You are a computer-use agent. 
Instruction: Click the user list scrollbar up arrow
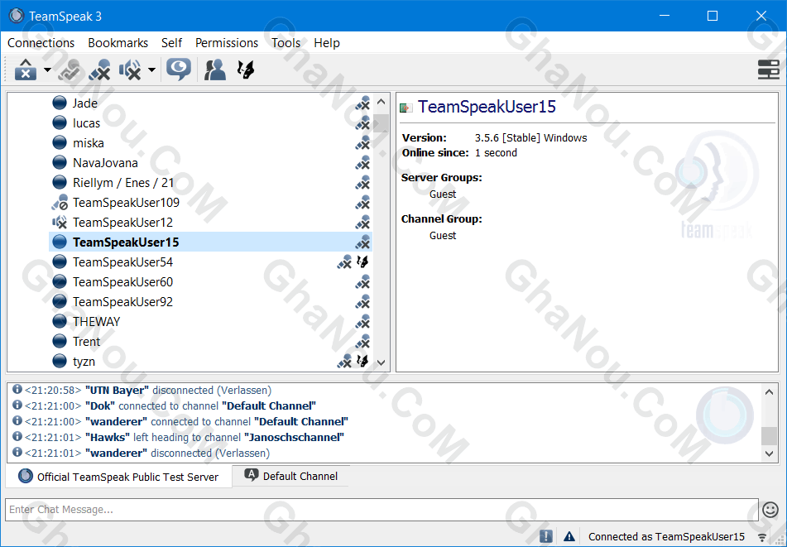(381, 102)
